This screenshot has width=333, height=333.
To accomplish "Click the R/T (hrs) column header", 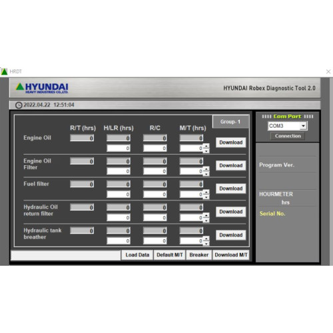I will [83, 128].
